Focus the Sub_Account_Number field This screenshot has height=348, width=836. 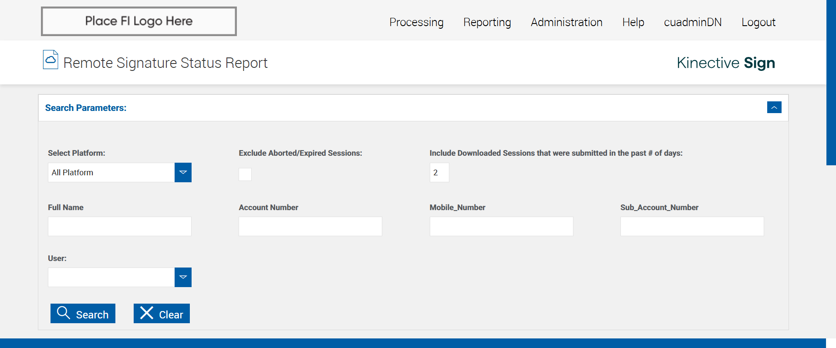(692, 227)
